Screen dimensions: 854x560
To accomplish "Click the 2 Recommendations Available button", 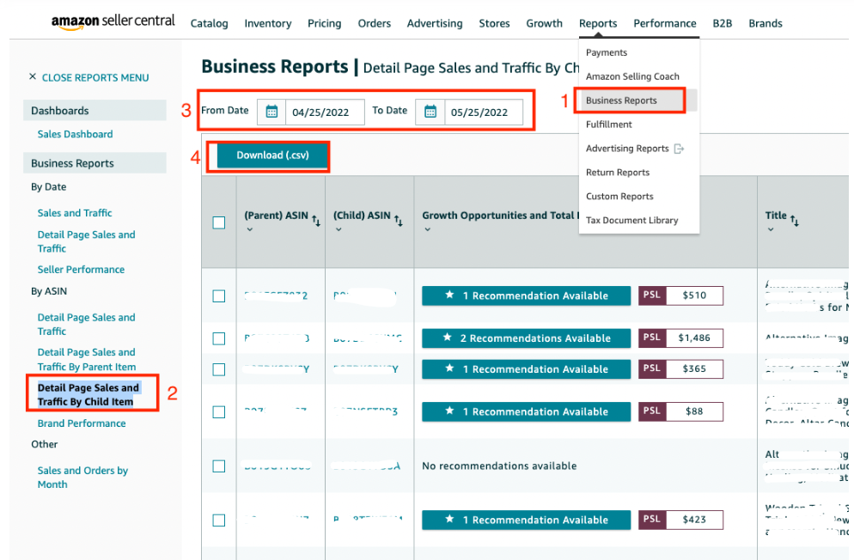I will pyautogui.click(x=526, y=338).
